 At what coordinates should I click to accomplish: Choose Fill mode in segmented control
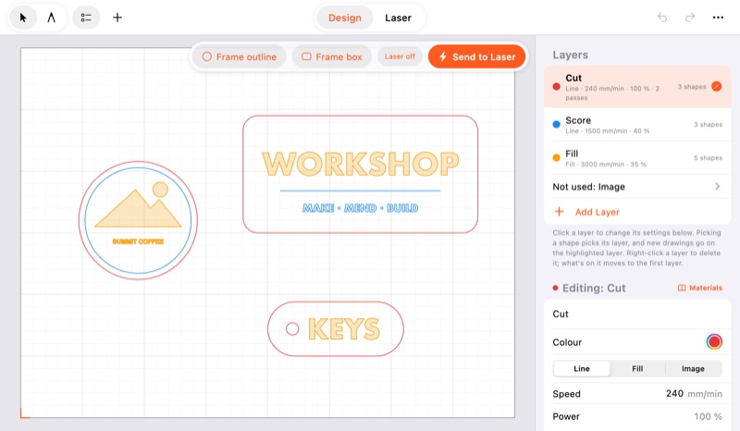pos(637,369)
